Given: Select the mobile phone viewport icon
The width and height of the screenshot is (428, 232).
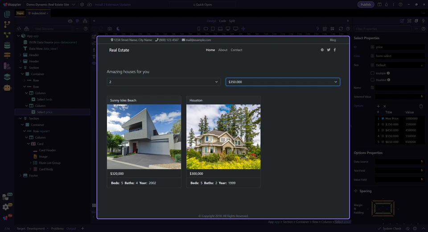Looking at the screenshot, I should pyautogui.click(x=199, y=29).
